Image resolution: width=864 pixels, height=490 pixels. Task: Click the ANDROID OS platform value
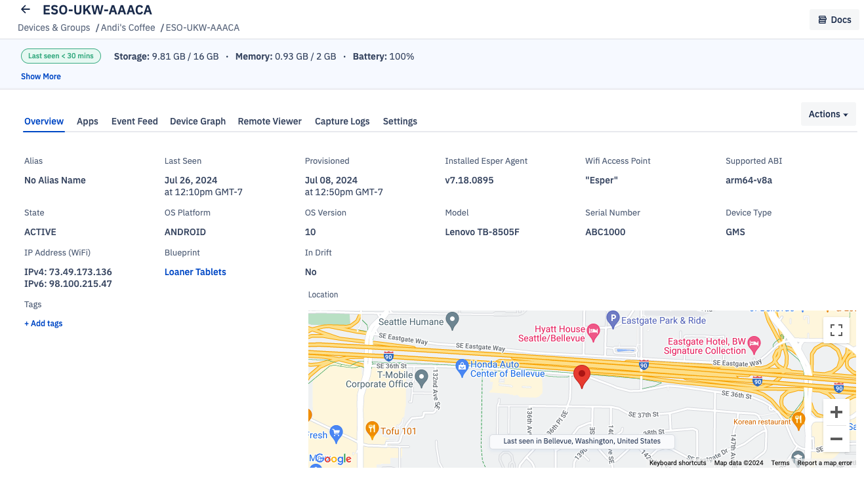(x=185, y=232)
